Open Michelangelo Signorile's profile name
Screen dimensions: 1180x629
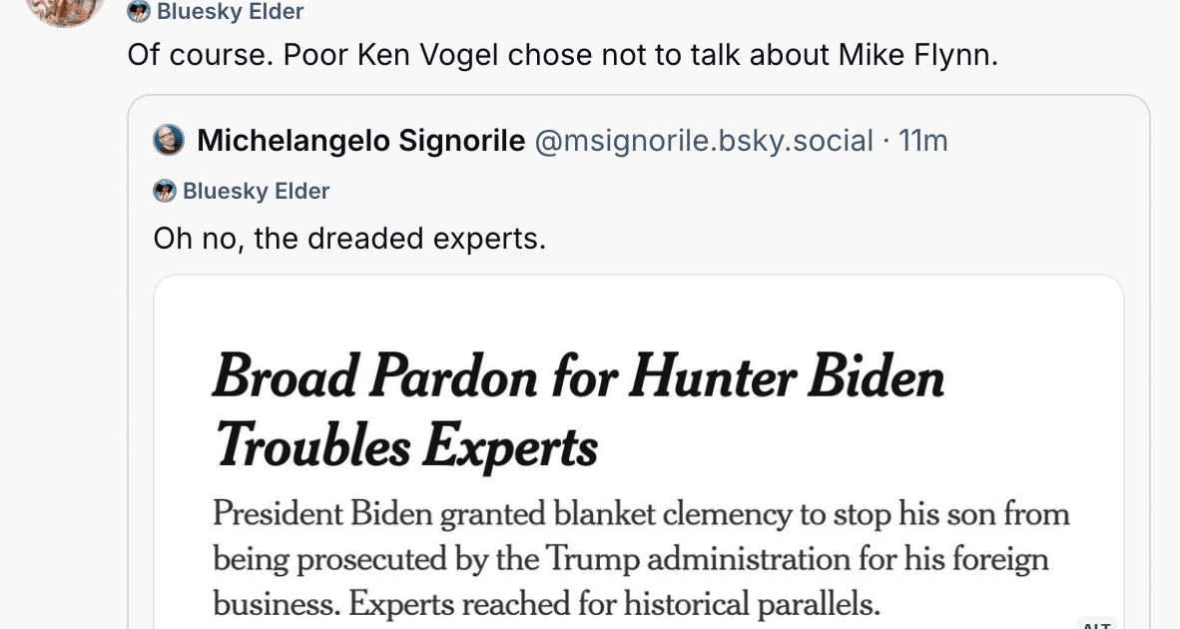[x=361, y=141]
